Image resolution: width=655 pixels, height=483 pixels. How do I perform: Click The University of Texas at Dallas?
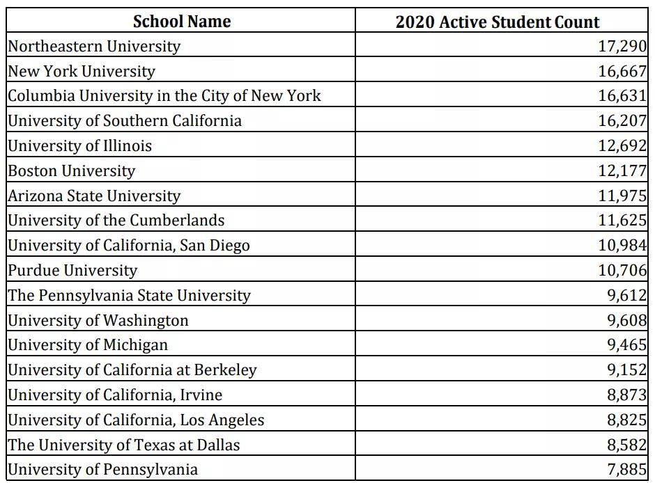[x=124, y=444]
